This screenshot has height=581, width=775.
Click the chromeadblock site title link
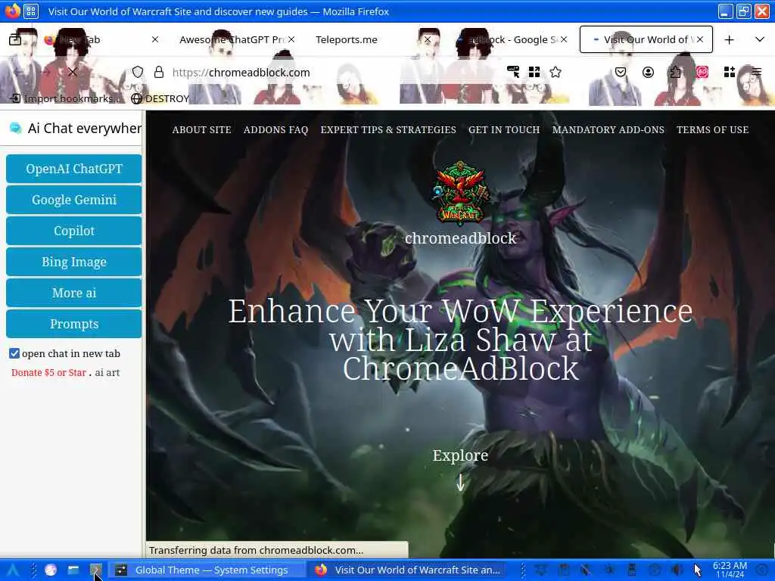coord(460,238)
